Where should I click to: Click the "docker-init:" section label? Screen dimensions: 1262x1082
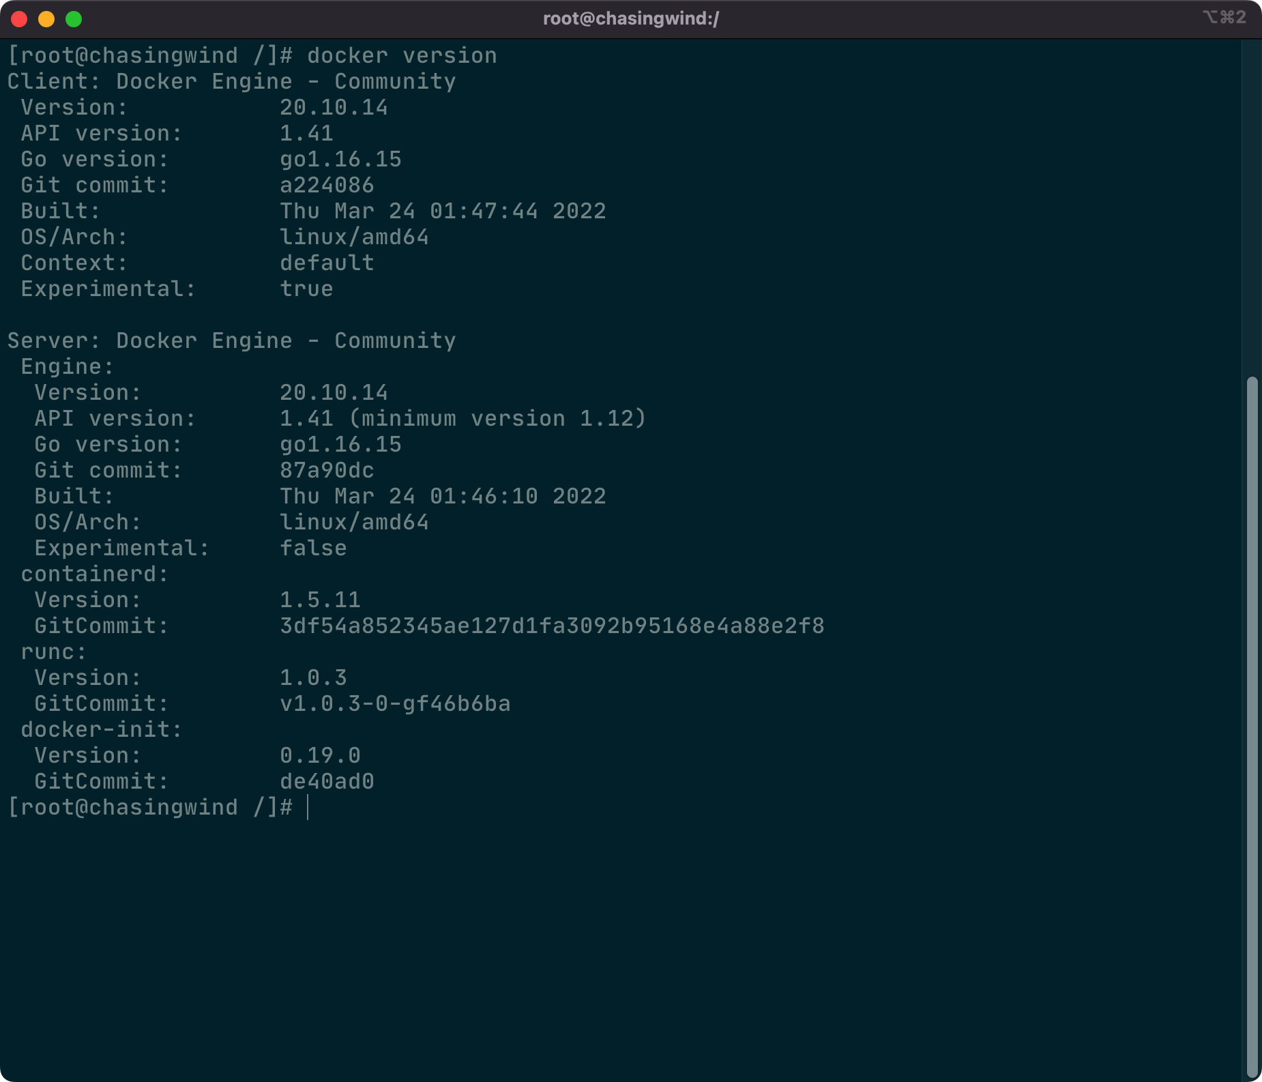pyautogui.click(x=102, y=729)
